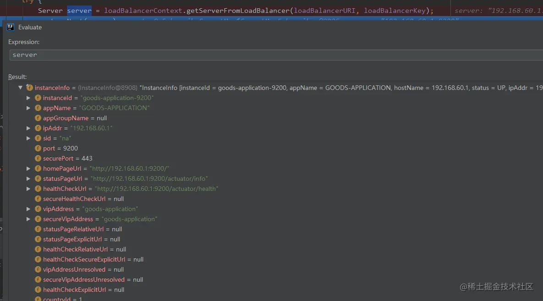Select the healthCheckSecureExplicitUrl = null row
Image resolution: width=543 pixels, height=301 pixels.
[x=93, y=259]
